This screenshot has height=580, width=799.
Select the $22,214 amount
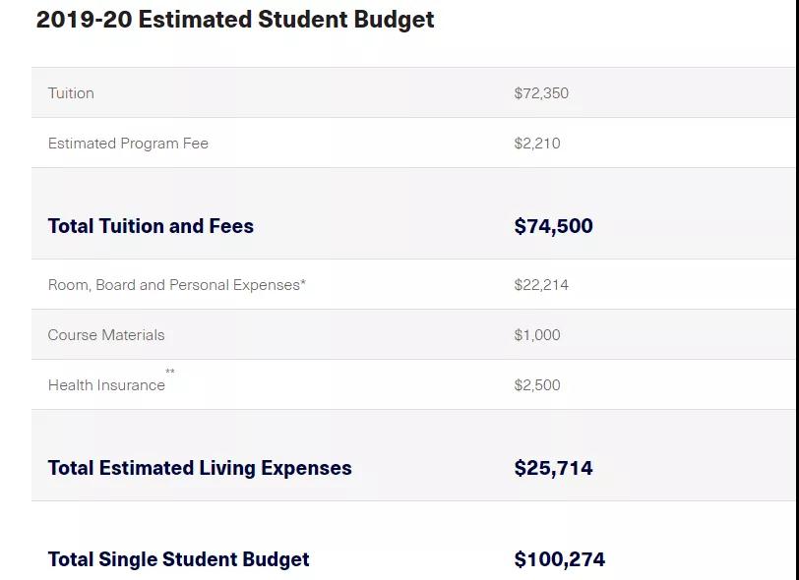click(541, 285)
